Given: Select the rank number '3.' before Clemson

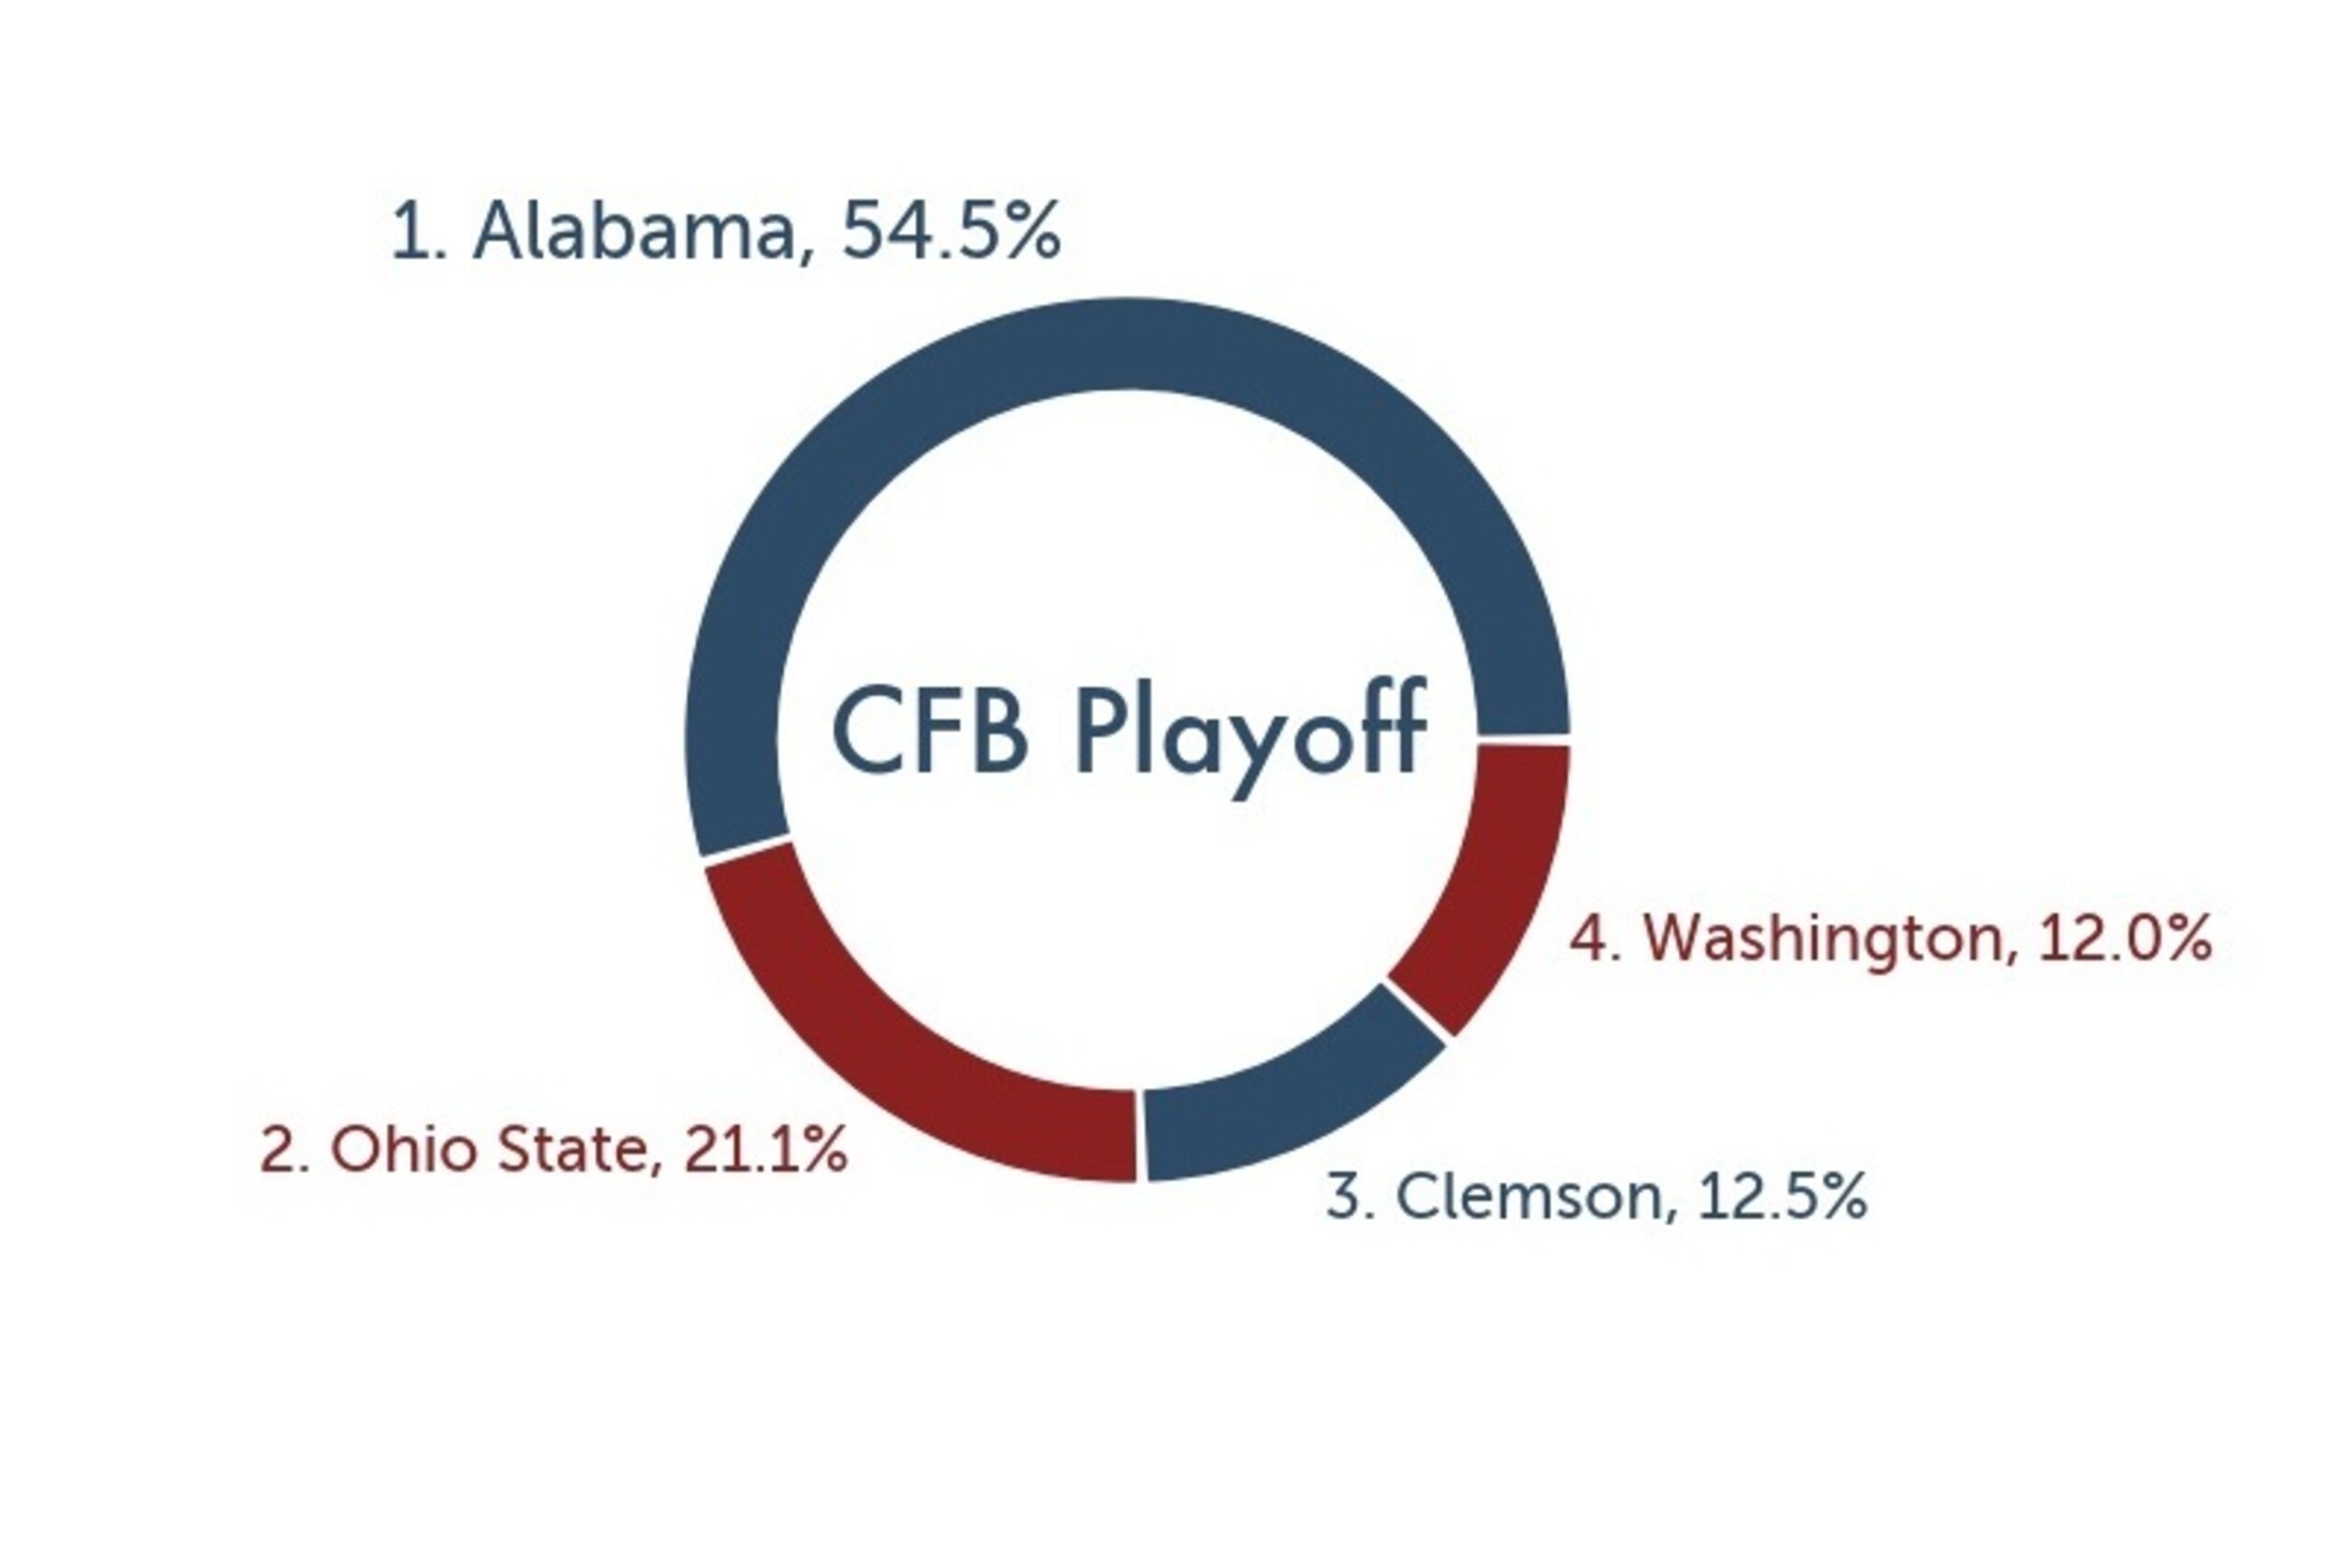Looking at the screenshot, I should click(x=1351, y=1195).
